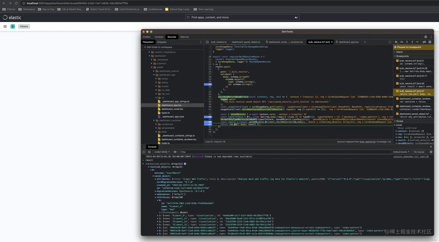Expand the attributes object in console
The width and height of the screenshot is (439, 242).
point(155,179)
